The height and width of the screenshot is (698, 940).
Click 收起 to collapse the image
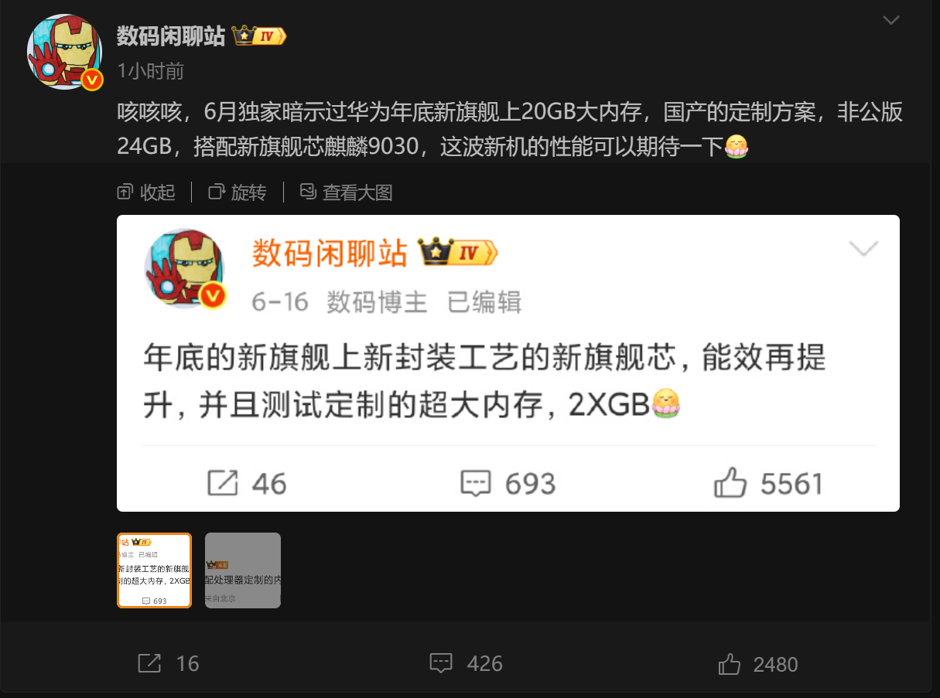point(146,192)
